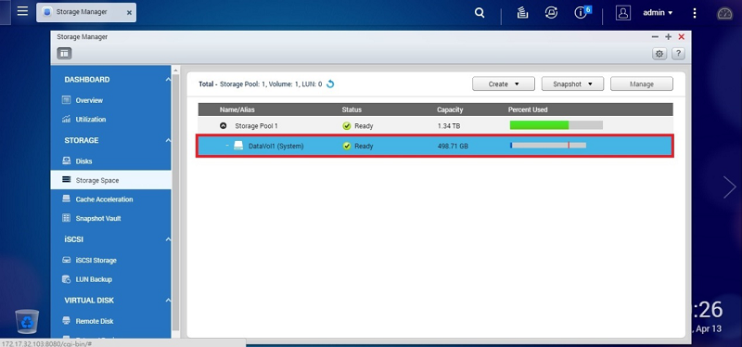Click the sidebar scroll up arrow
This screenshot has height=347, width=742.
176,71
